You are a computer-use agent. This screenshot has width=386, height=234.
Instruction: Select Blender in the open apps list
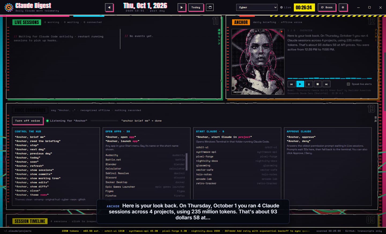click(x=145, y=164)
